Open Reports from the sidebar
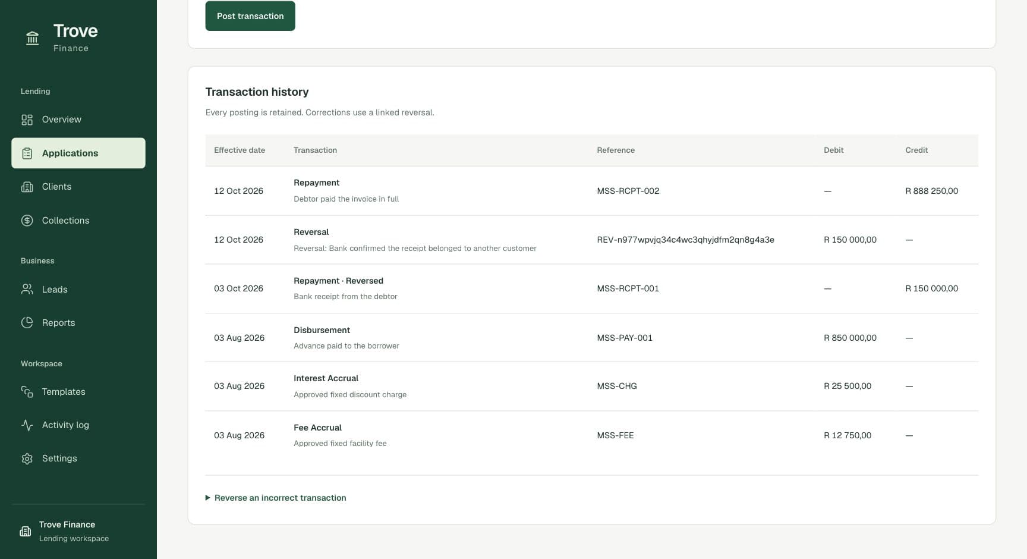The height and width of the screenshot is (559, 1027). tap(78, 323)
